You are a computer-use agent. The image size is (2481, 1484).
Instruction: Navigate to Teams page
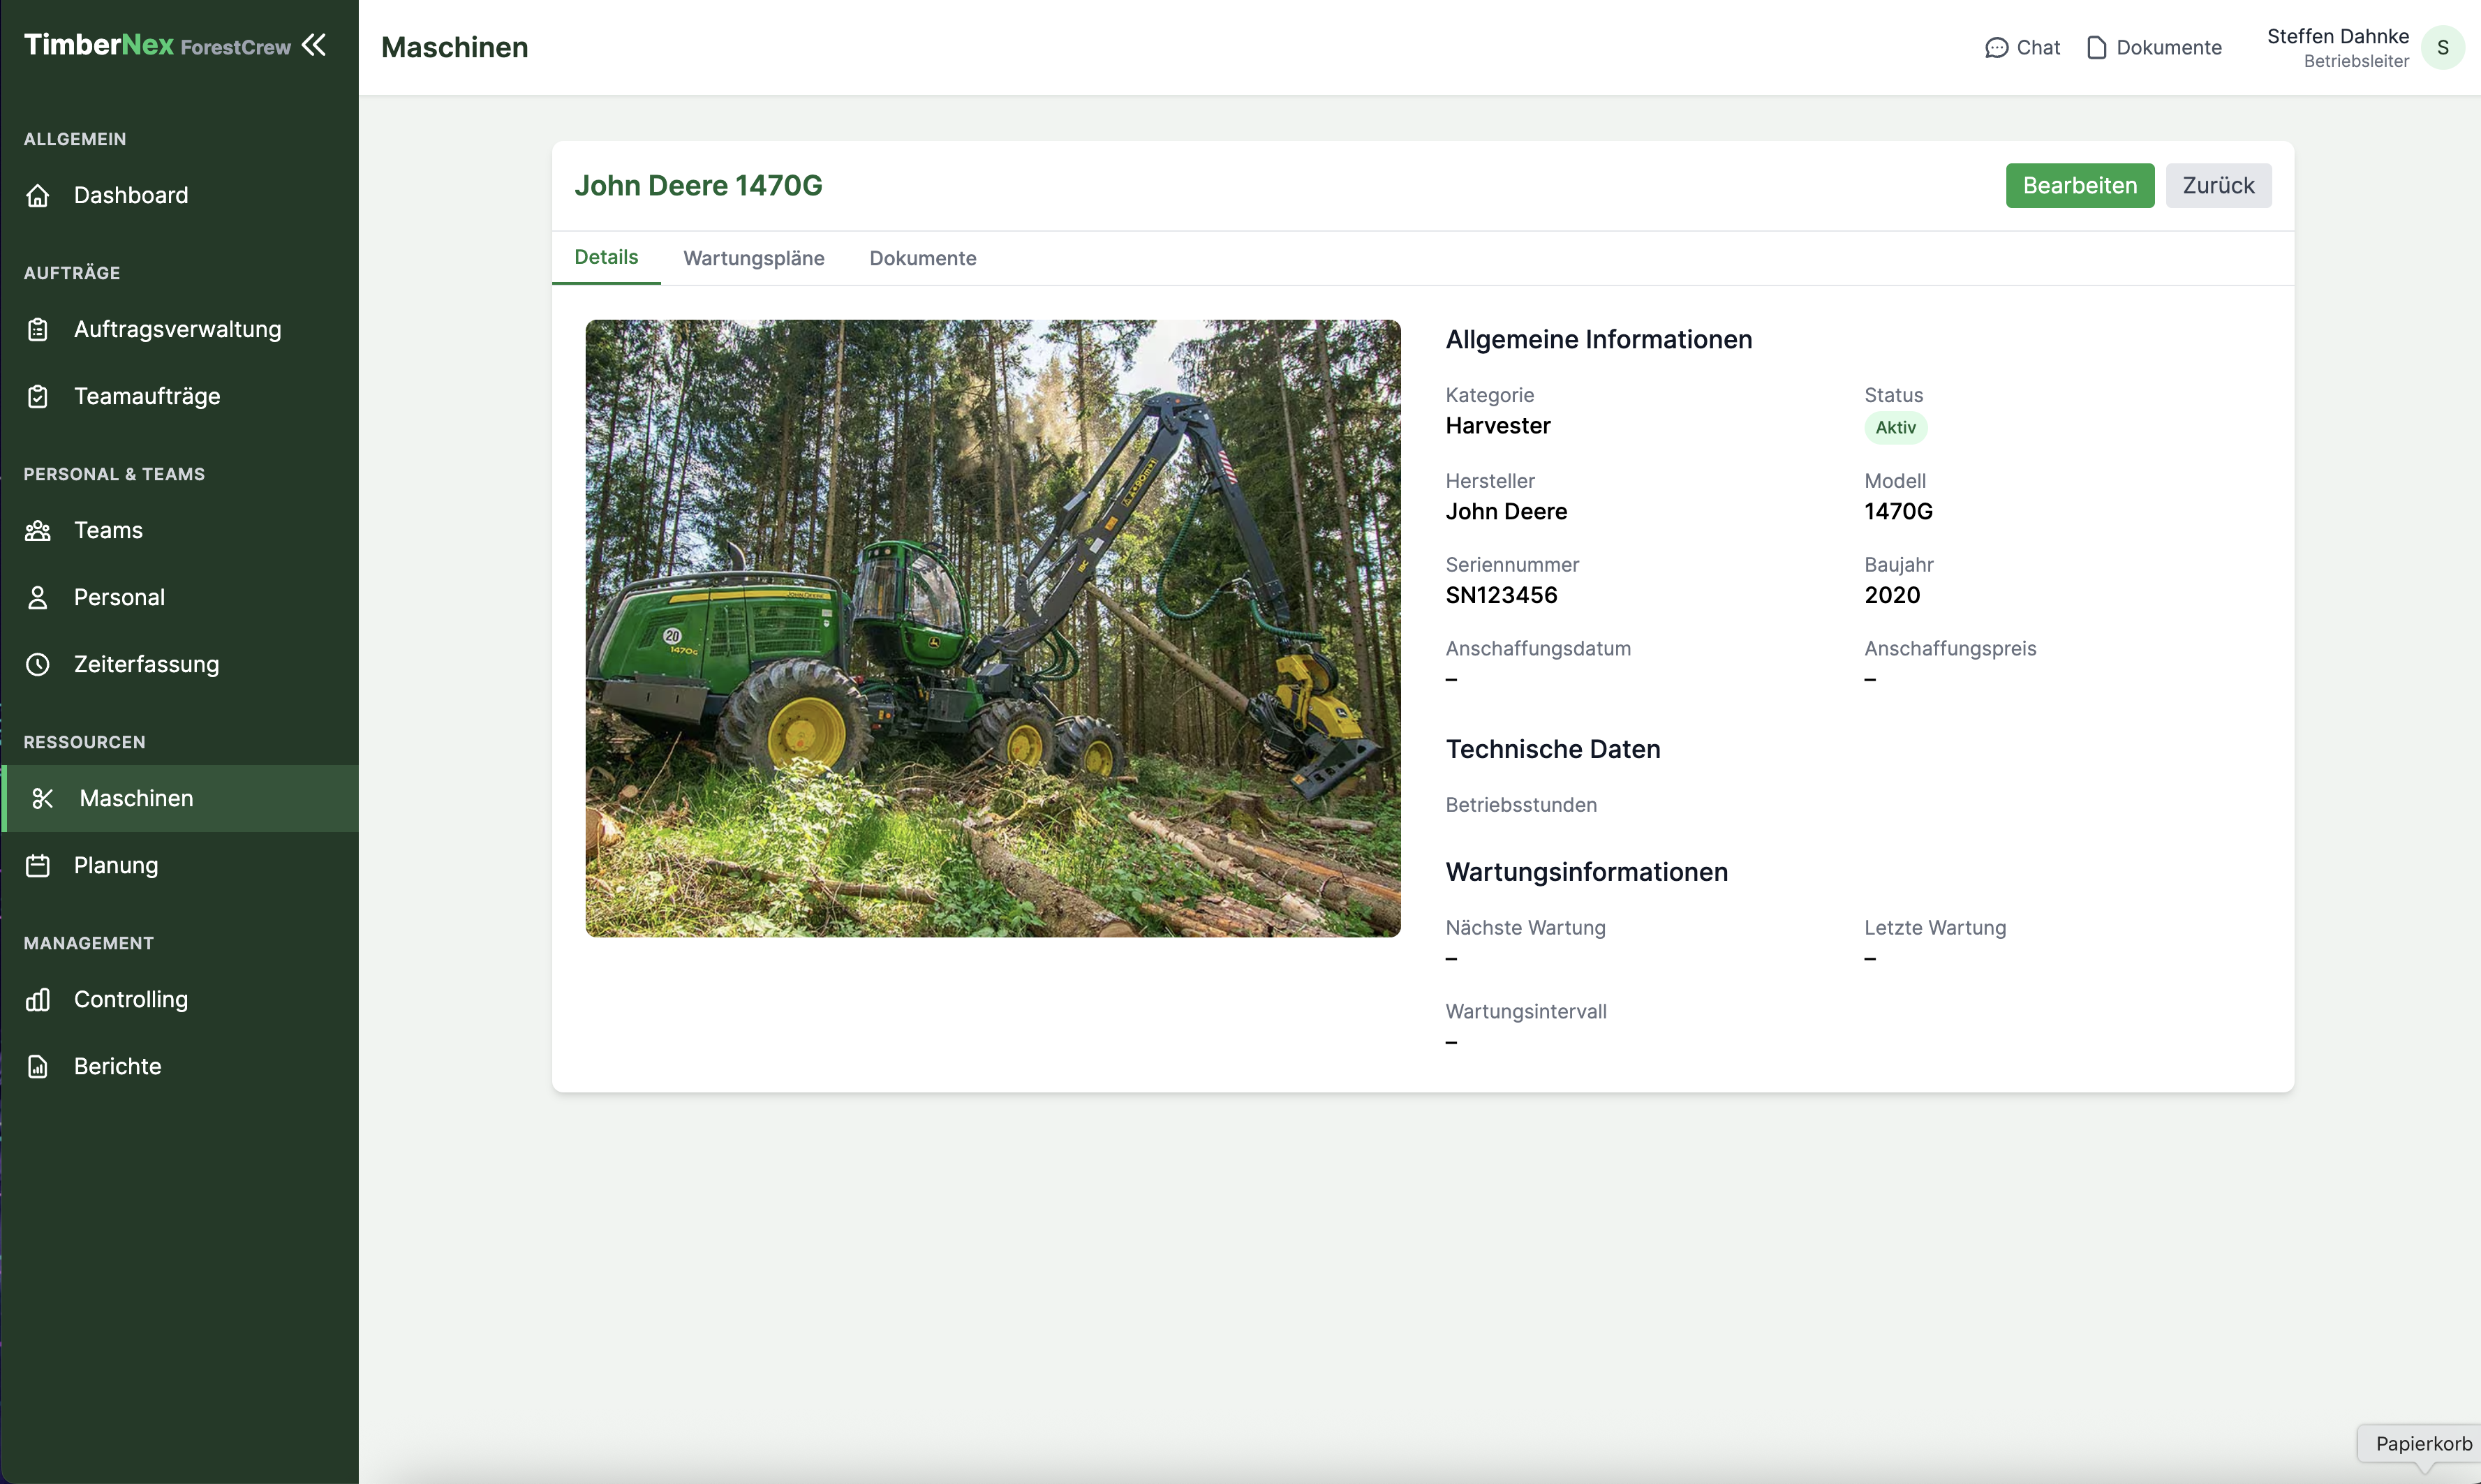coord(181,531)
